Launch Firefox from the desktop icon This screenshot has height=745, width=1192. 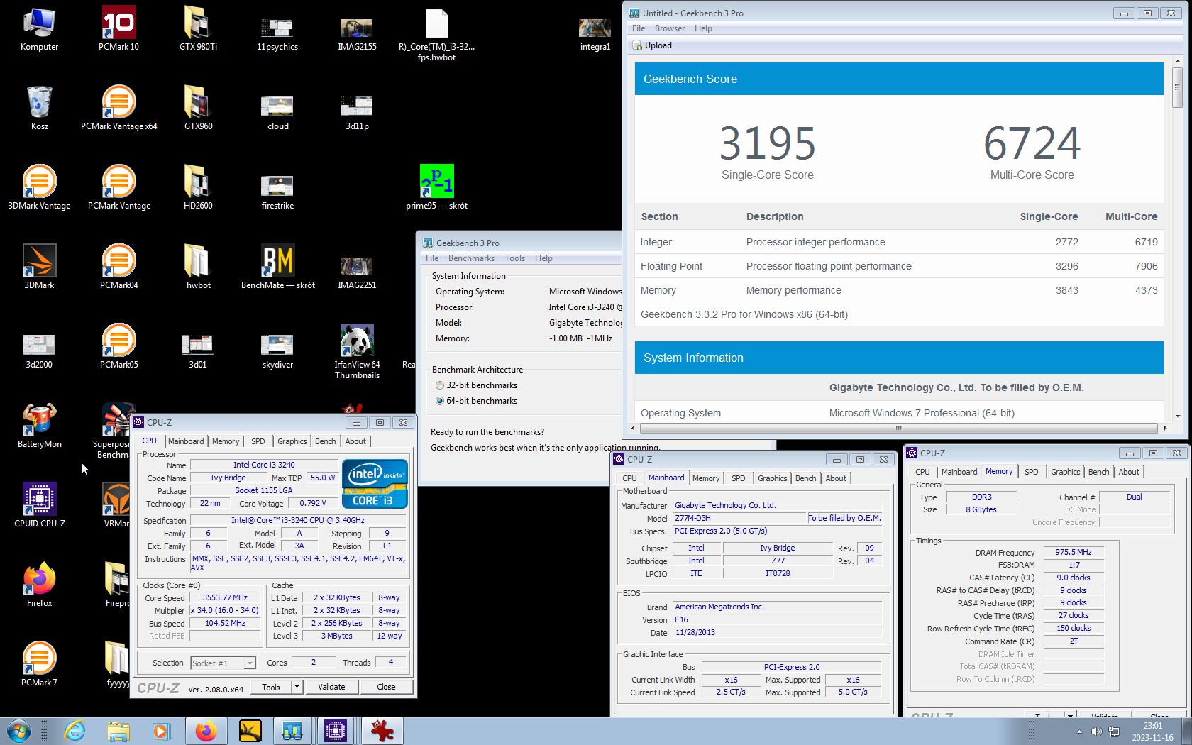tap(39, 585)
